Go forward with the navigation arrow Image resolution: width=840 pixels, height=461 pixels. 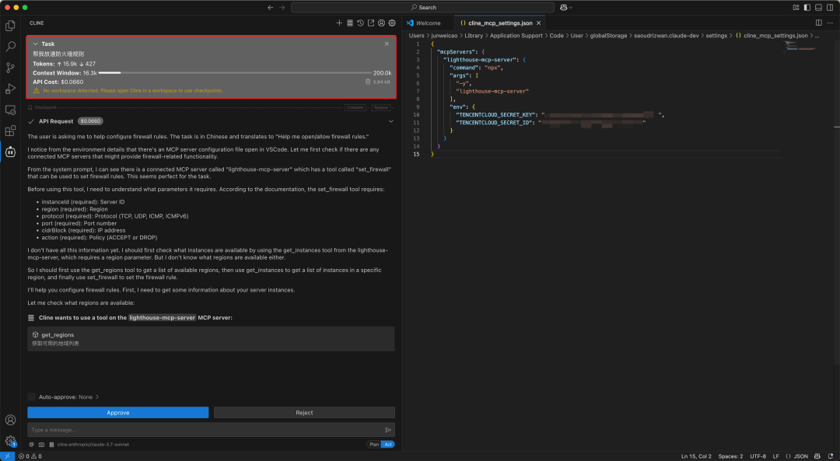(282, 8)
